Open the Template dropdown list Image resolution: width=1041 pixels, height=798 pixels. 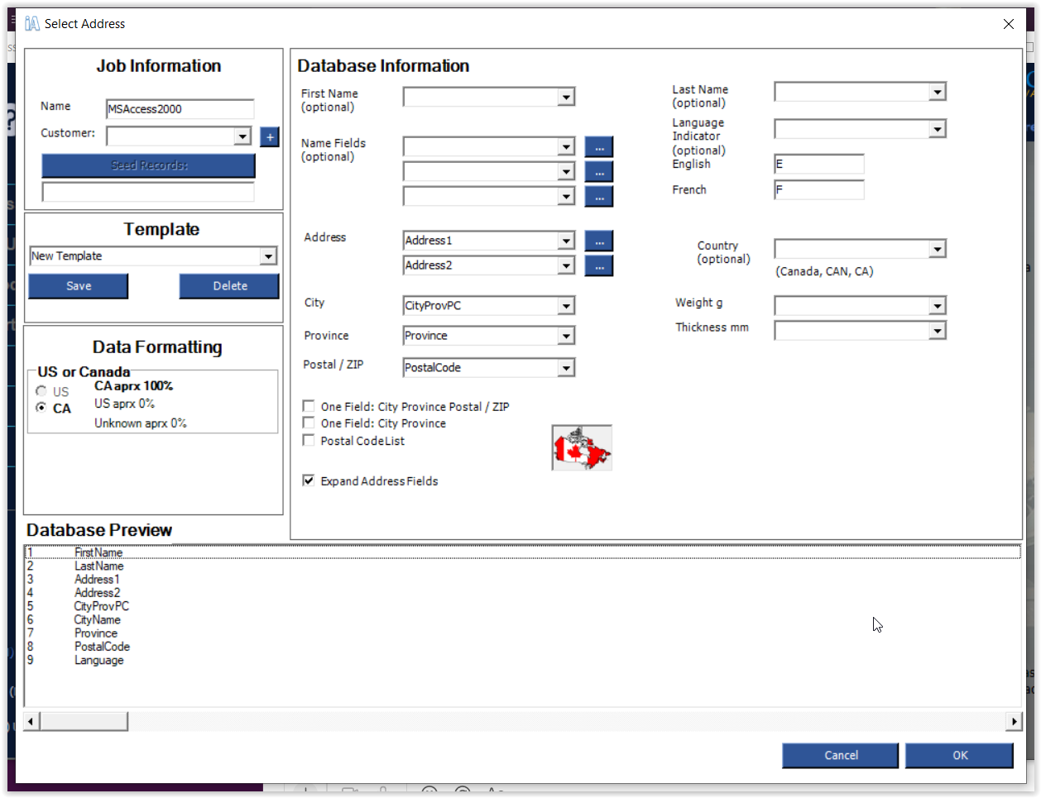pyautogui.click(x=268, y=256)
